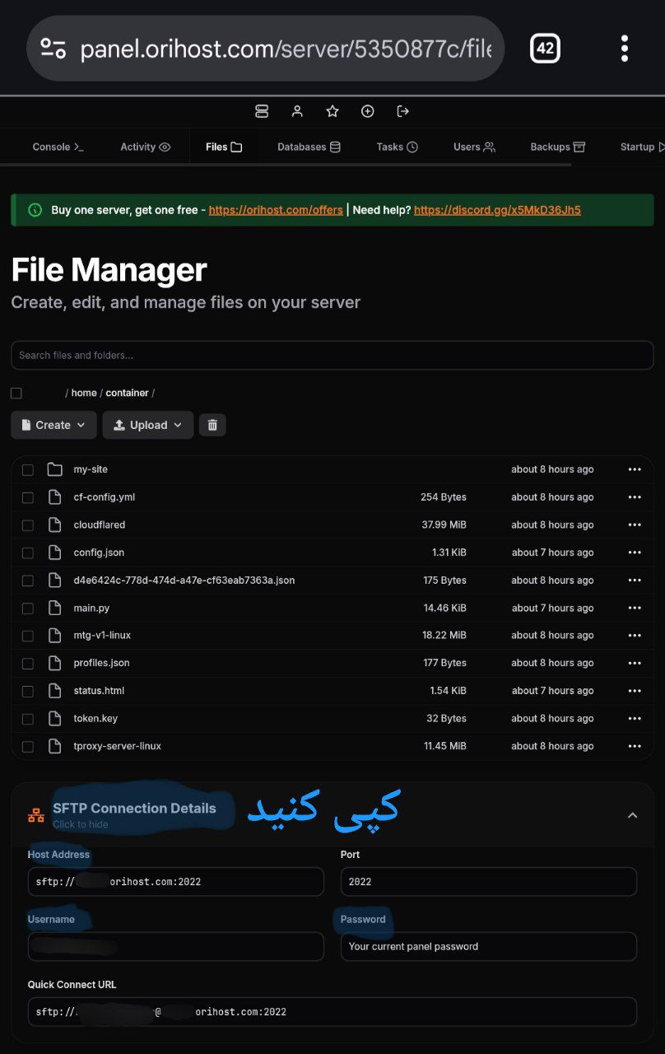Open the cf-config.yml file name

click(104, 497)
